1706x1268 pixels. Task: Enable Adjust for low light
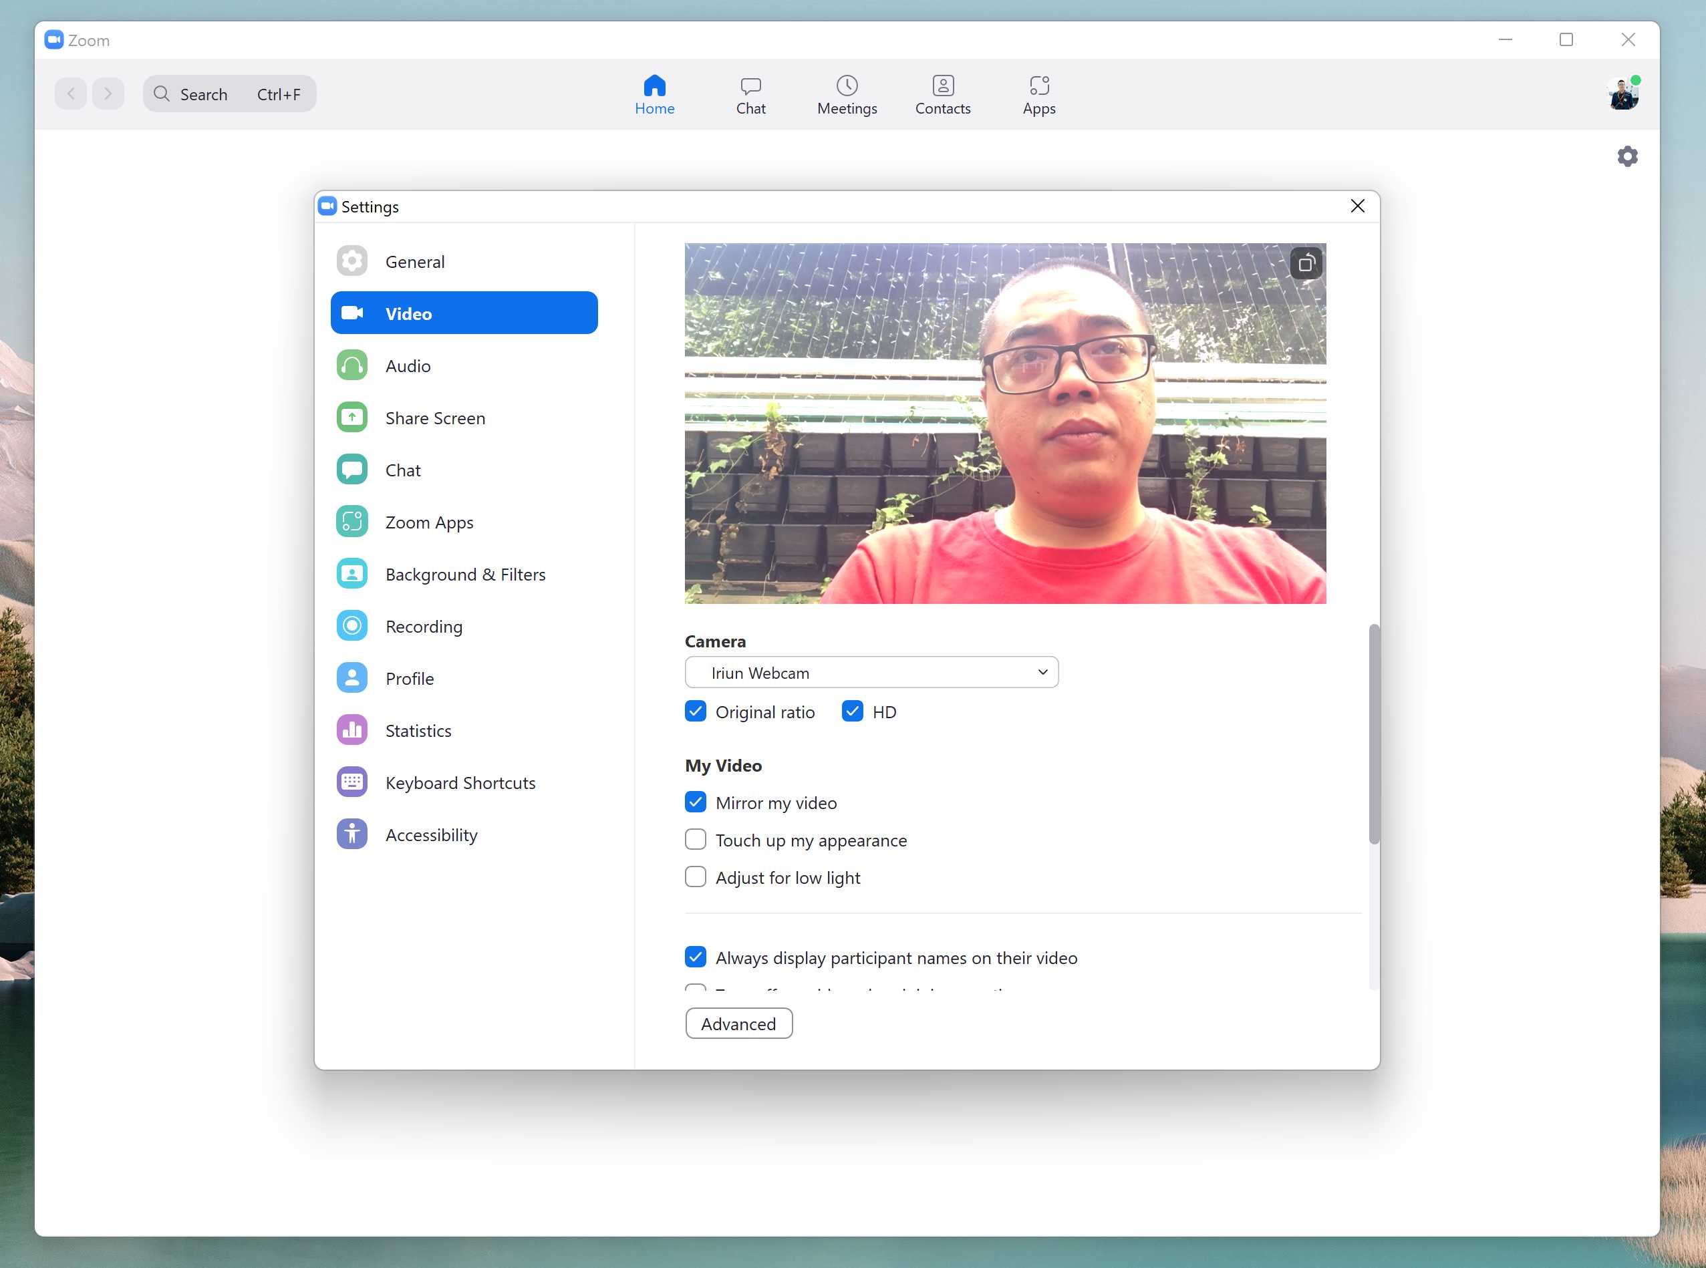point(696,877)
